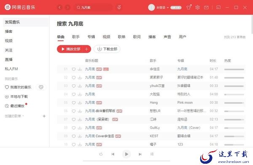253x165 pixels.
Task: Open 关注 in the sidebar
Action: coord(8,50)
